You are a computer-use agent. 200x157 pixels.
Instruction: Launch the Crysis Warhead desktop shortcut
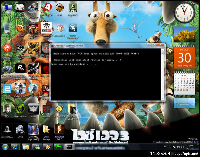33,11
